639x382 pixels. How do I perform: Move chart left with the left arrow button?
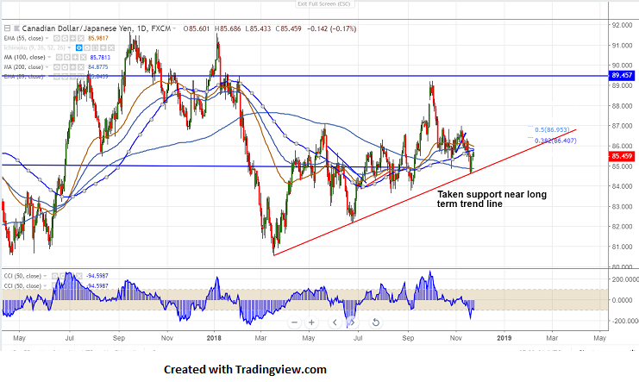(335, 323)
